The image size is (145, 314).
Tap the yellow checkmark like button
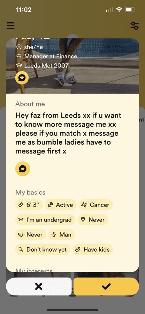106,286
